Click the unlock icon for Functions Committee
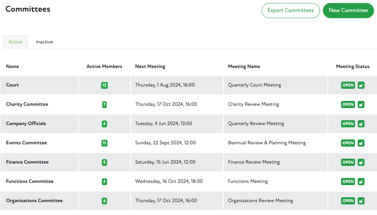The width and height of the screenshot is (377, 215). (361, 182)
